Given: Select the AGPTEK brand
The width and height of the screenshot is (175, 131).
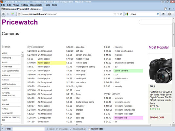Looking at the screenshot, I should pos(6,88).
